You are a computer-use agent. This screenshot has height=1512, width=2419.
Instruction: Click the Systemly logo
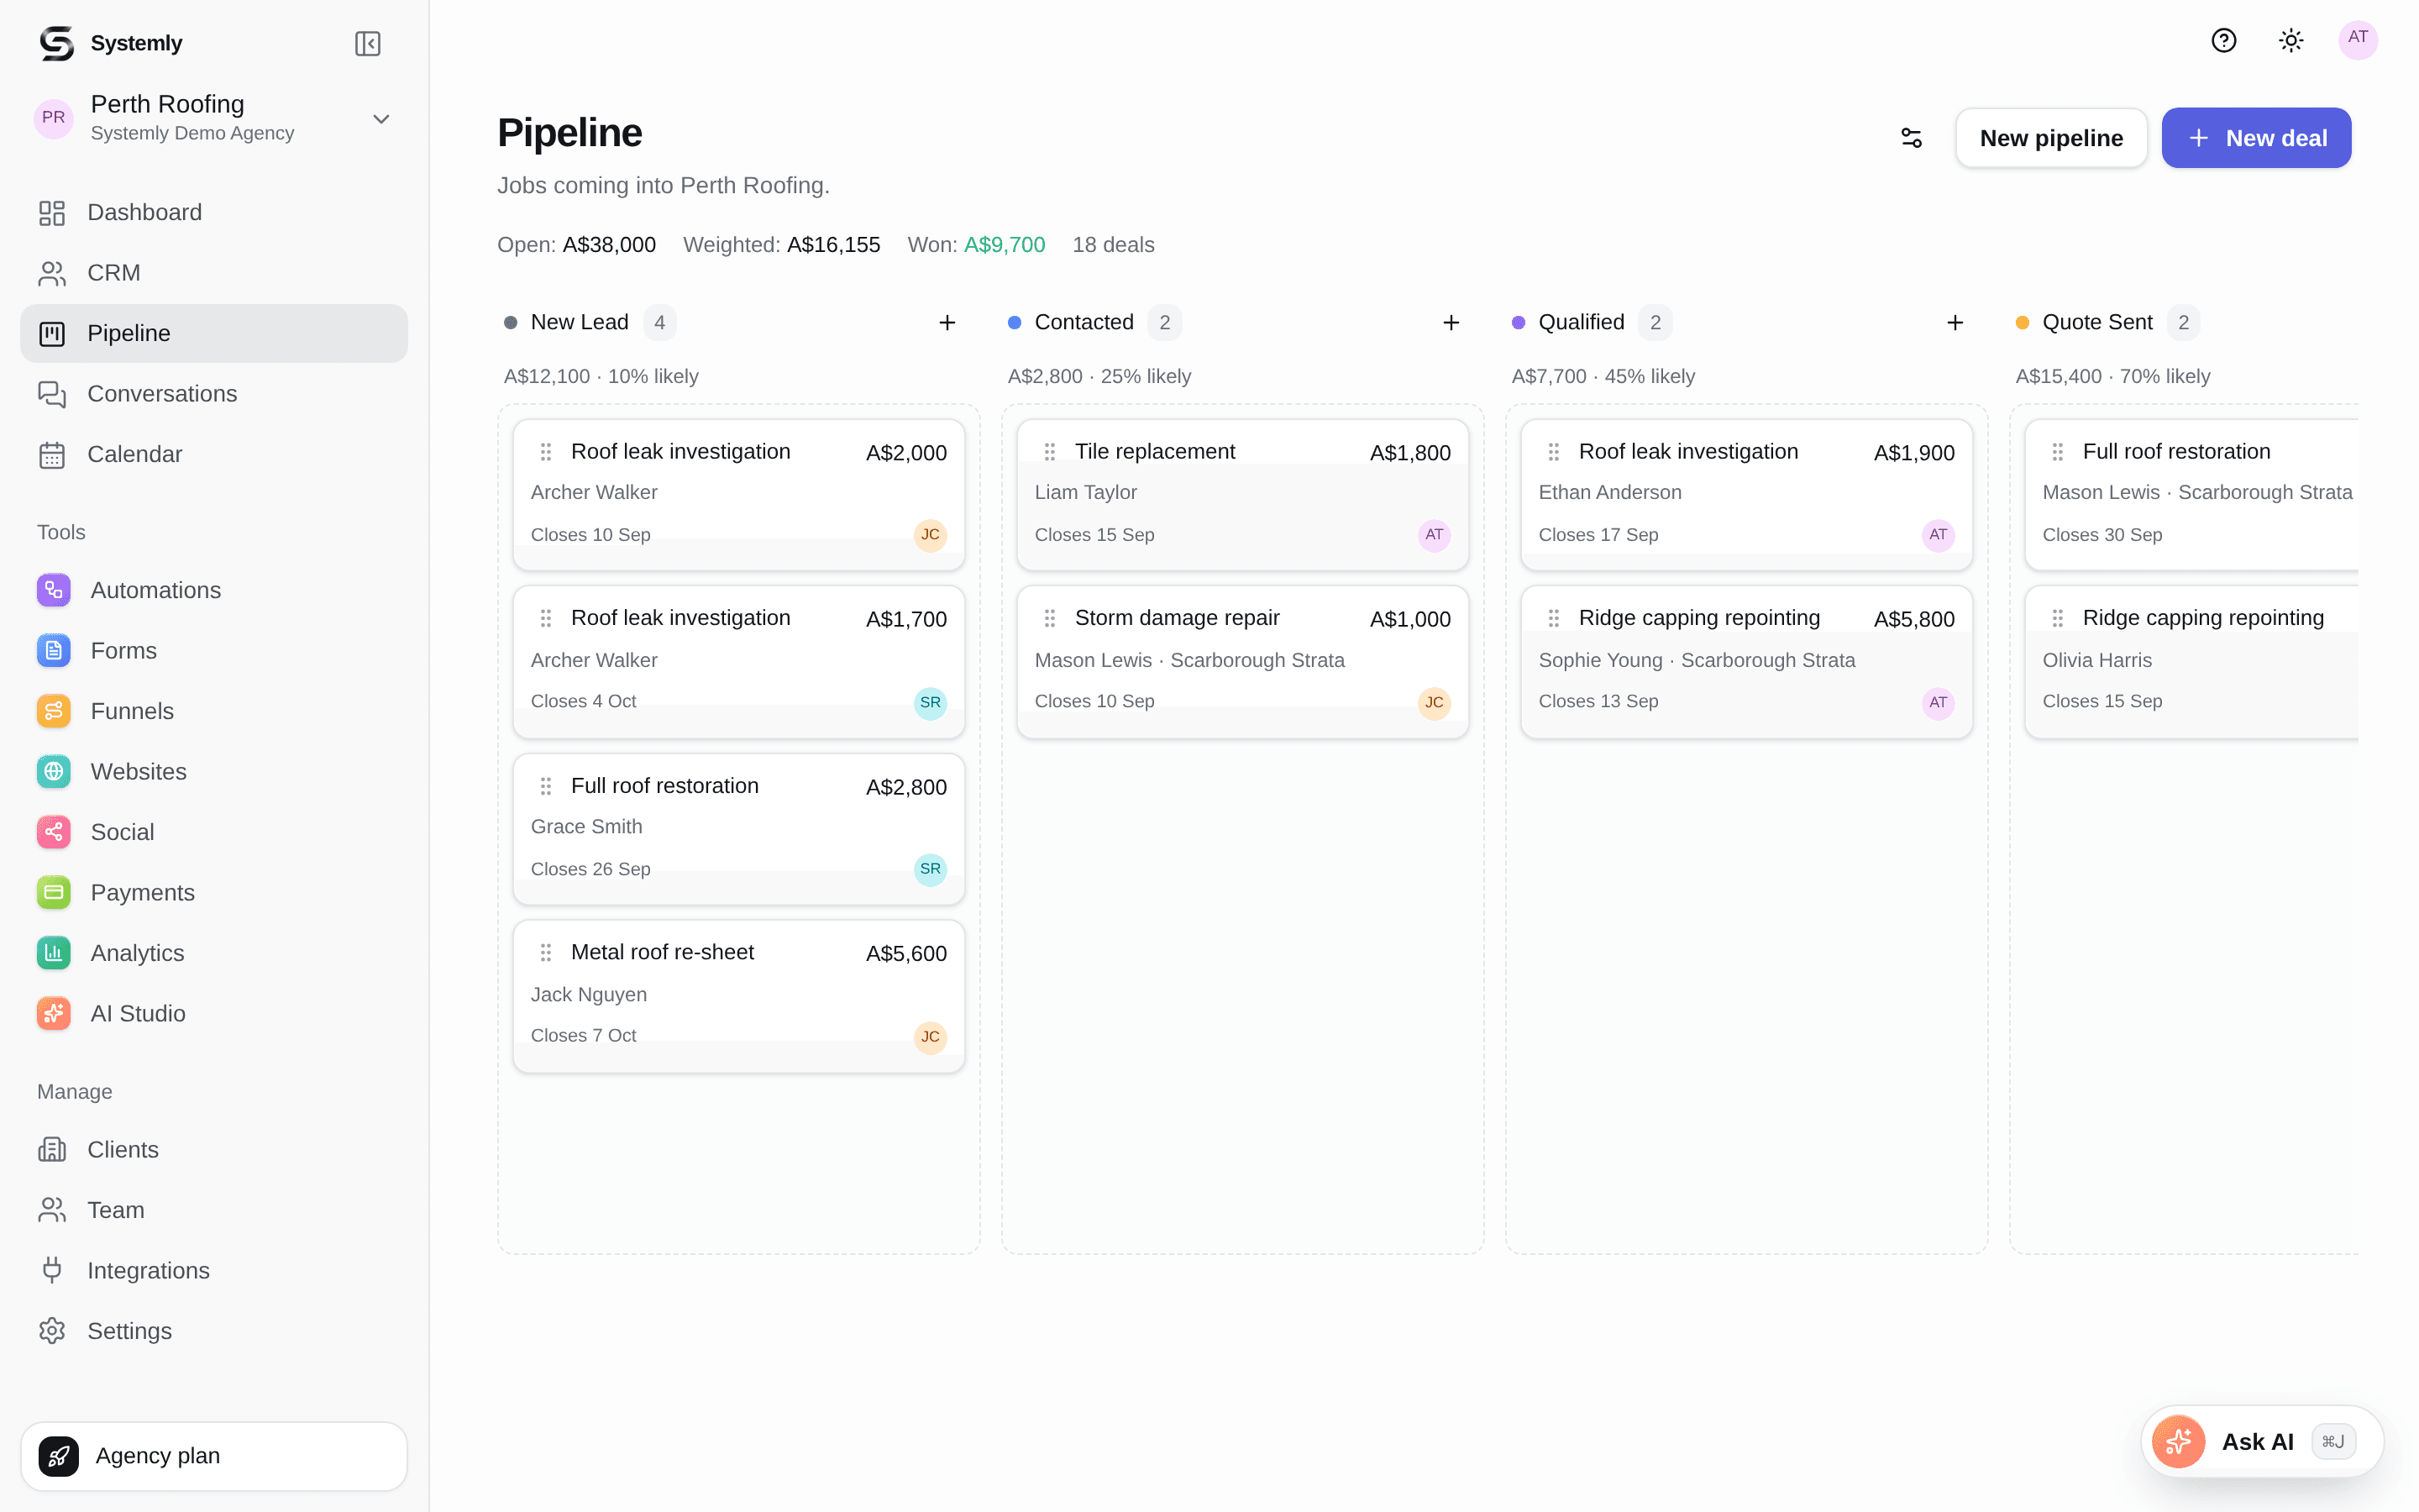click(57, 43)
